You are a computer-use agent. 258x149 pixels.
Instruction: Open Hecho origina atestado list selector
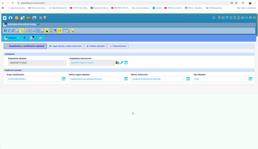point(126,79)
